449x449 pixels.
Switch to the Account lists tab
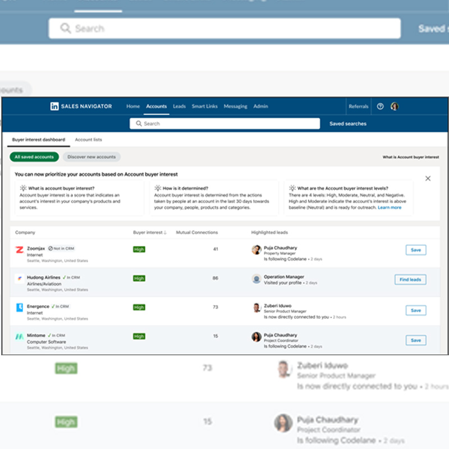[x=88, y=139]
